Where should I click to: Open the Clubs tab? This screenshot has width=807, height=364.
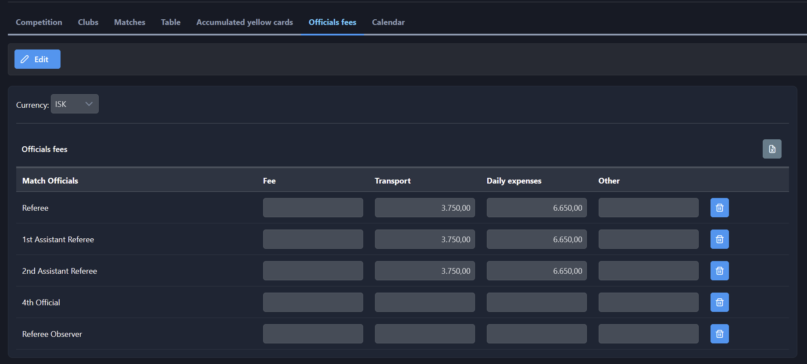88,22
